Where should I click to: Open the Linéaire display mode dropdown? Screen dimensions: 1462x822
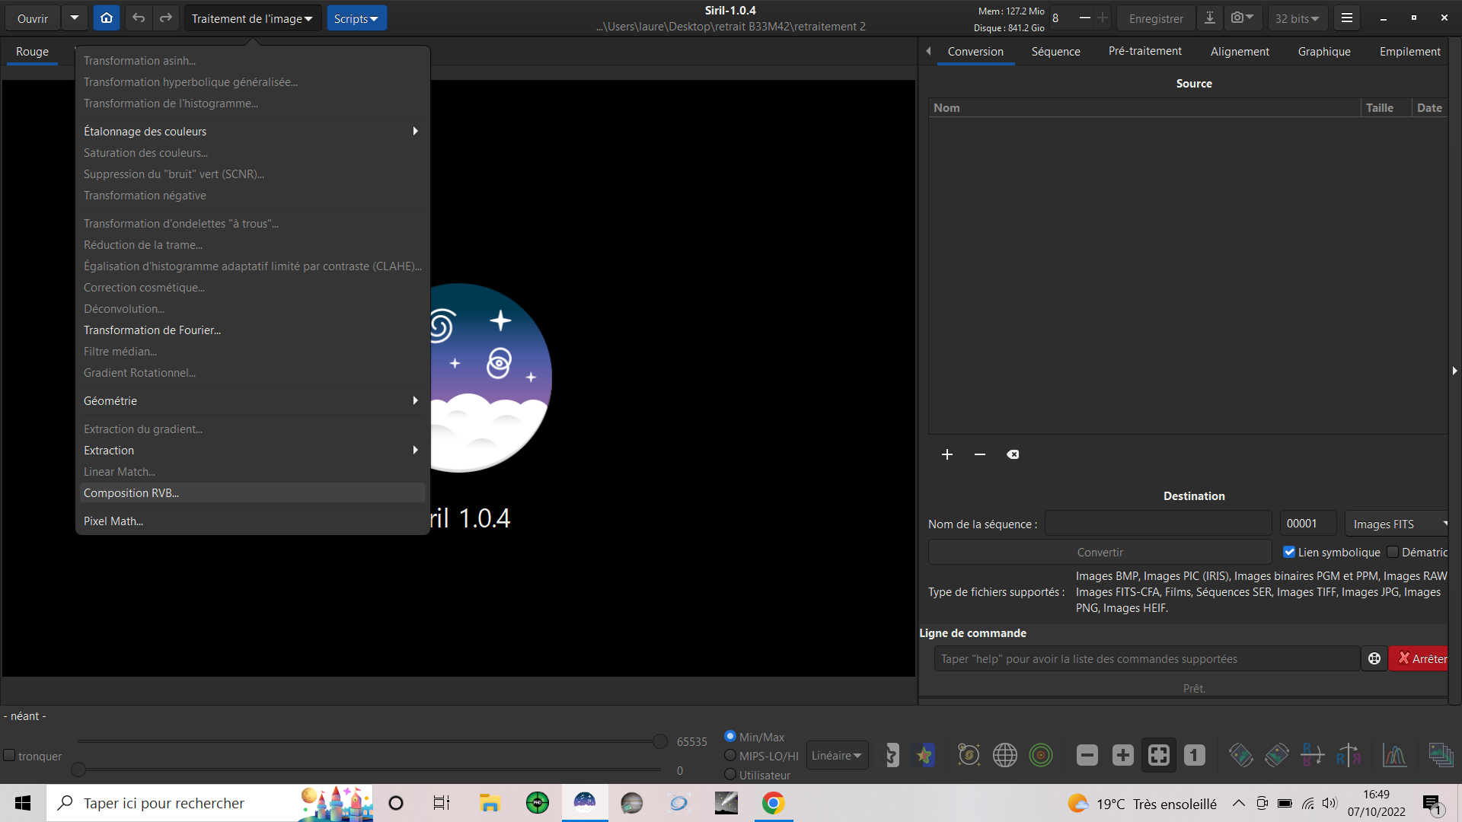pyautogui.click(x=836, y=756)
